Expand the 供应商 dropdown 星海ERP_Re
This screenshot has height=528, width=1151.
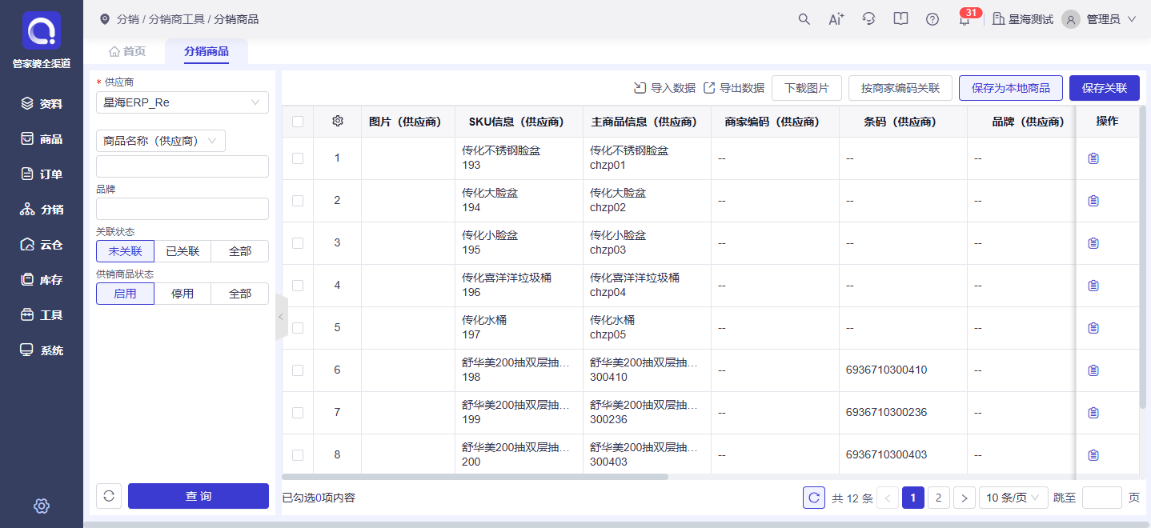(182, 102)
